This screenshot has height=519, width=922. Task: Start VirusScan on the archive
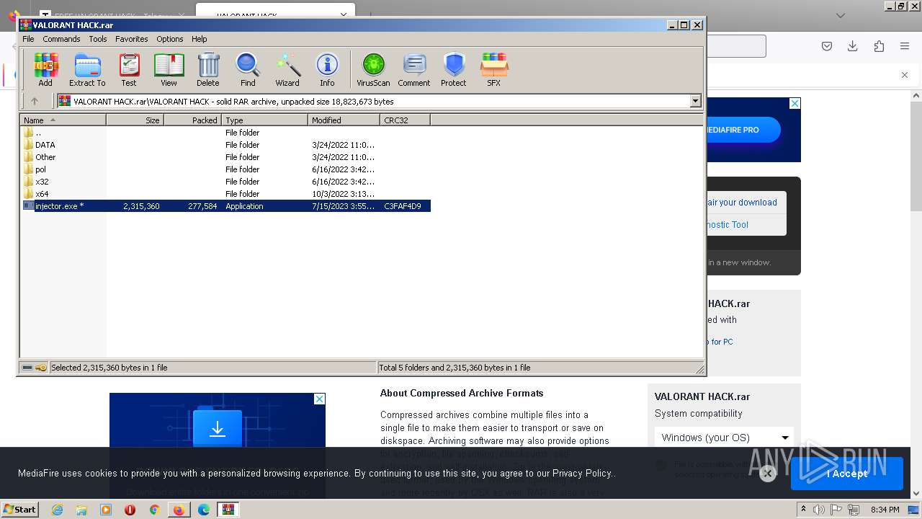(x=373, y=70)
